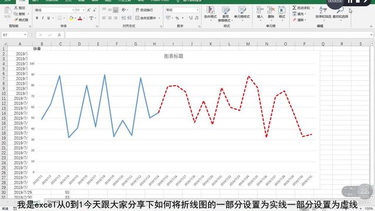Click the Insert Function fx icon
Image resolution: width=375 pixels, height=211 pixels.
click(59, 35)
